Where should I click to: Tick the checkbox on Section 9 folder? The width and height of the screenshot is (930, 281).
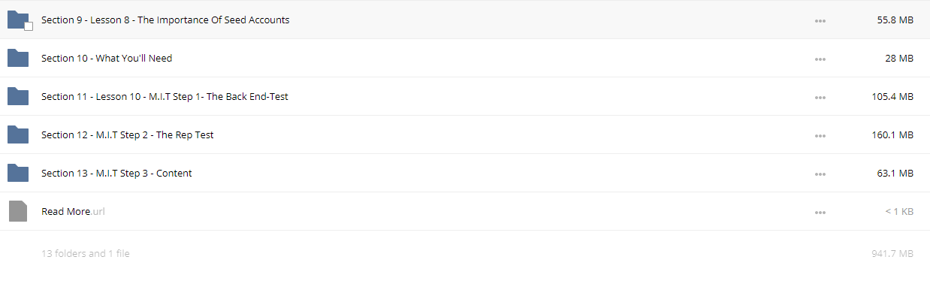29,26
